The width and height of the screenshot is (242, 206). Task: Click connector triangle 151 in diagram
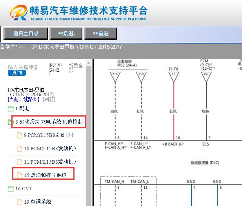click(x=206, y=77)
